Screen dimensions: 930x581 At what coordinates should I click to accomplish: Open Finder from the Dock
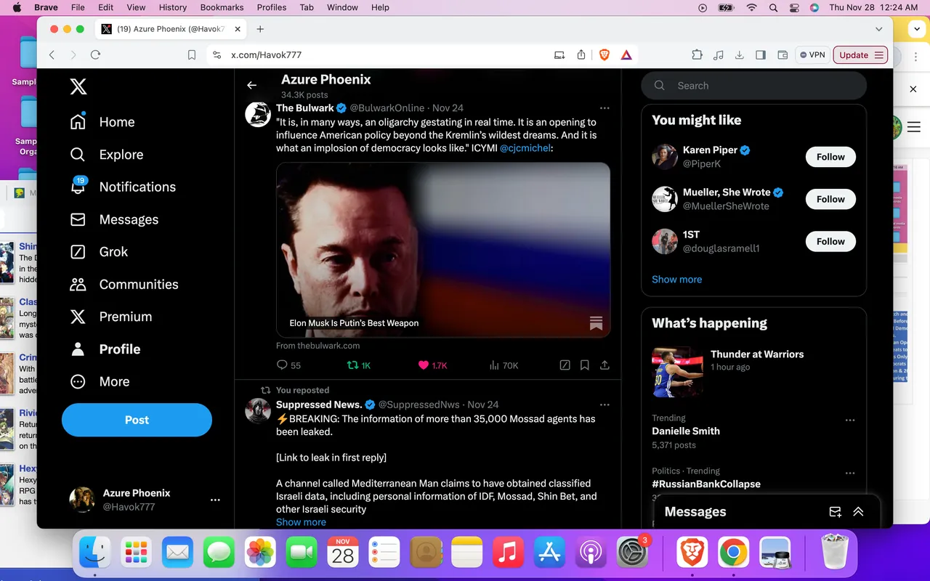[95, 553]
